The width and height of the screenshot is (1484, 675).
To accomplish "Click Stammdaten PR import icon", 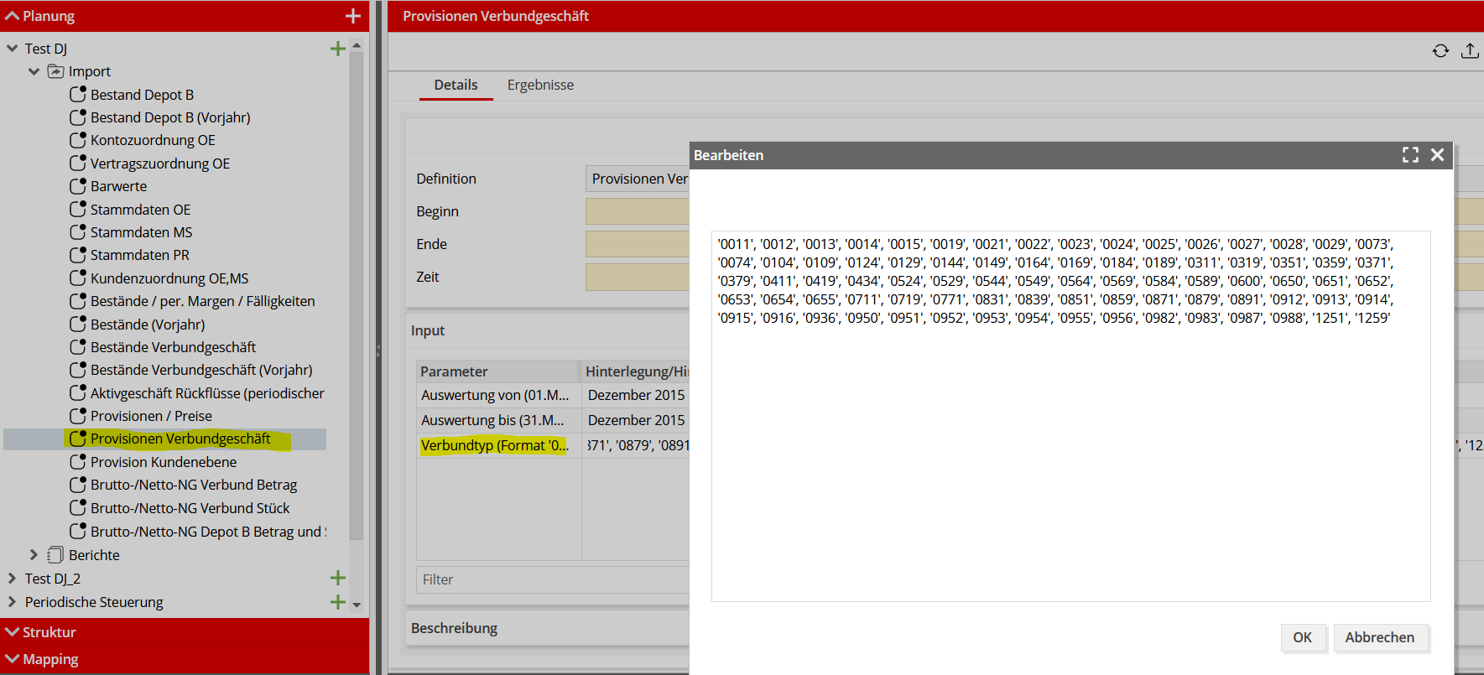I will pos(78,254).
